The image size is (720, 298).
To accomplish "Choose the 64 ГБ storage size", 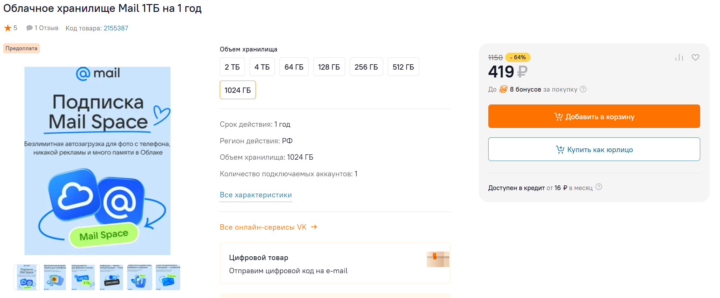I will (x=294, y=67).
